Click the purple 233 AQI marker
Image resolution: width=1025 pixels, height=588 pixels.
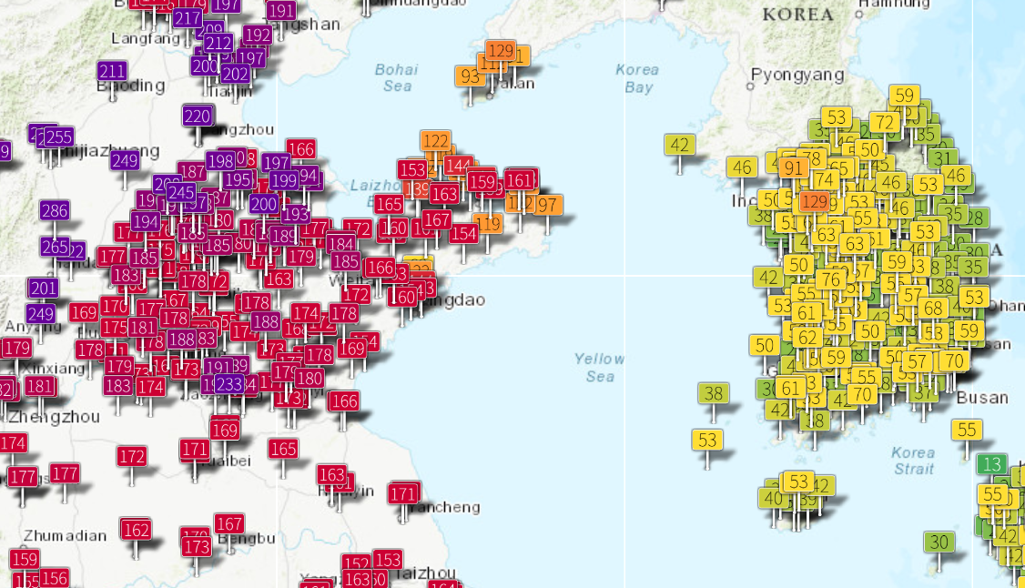[229, 383]
